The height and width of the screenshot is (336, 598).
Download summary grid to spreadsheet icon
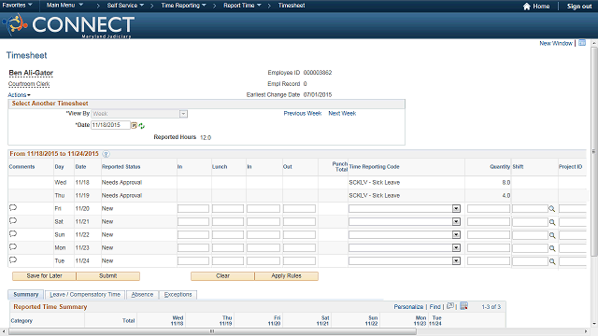463,306
